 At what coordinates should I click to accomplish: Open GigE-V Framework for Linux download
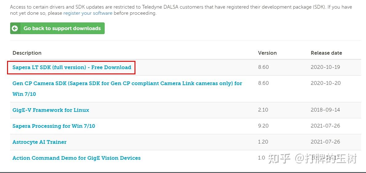(51, 110)
